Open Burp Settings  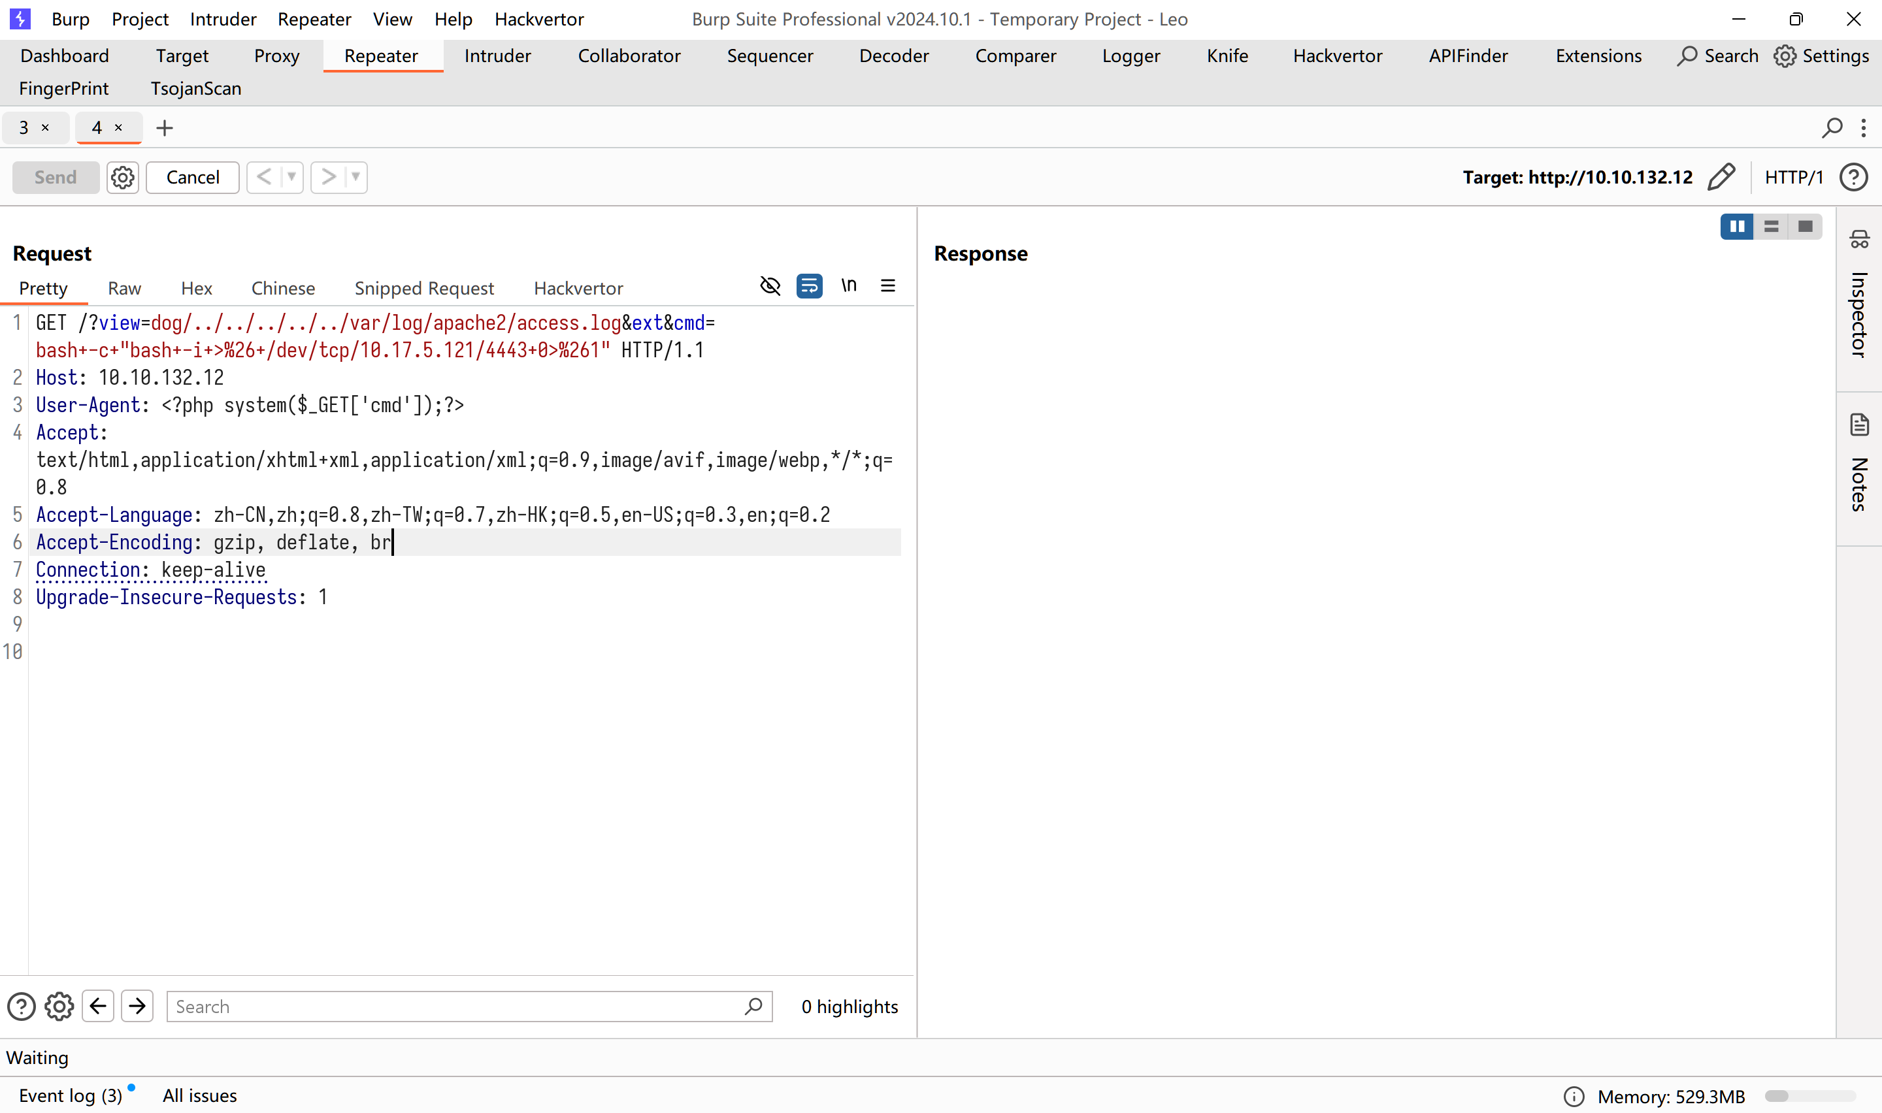coord(1821,56)
